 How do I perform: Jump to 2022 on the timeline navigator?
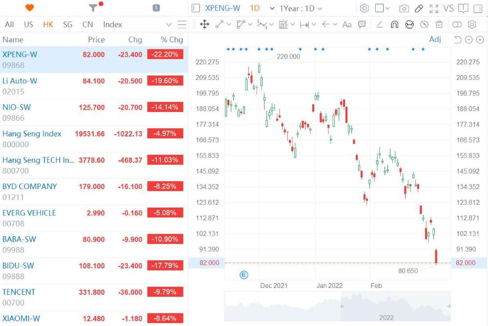386,317
